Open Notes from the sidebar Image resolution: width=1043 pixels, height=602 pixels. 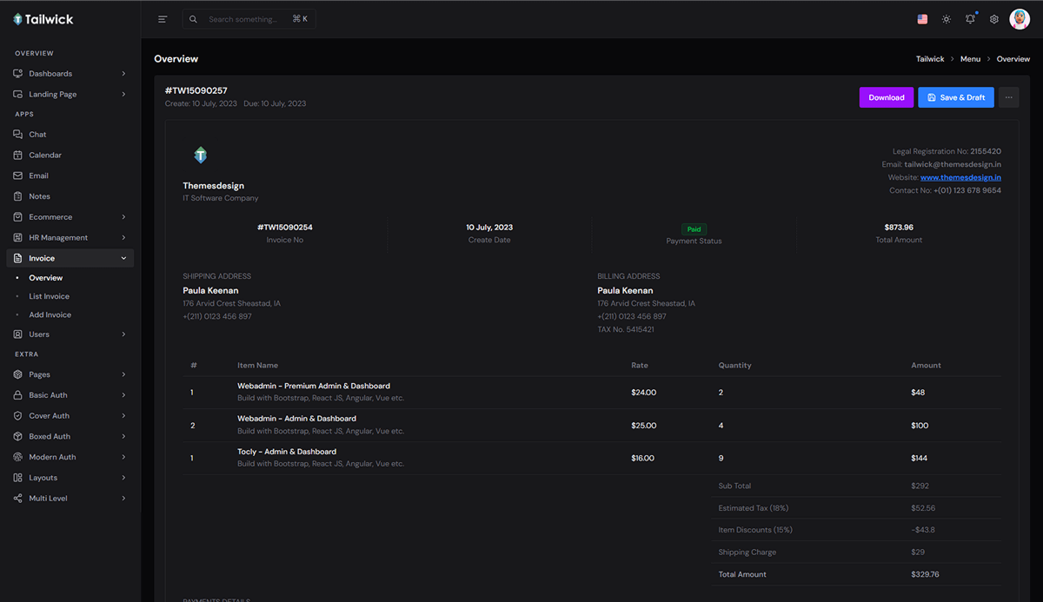coord(39,196)
